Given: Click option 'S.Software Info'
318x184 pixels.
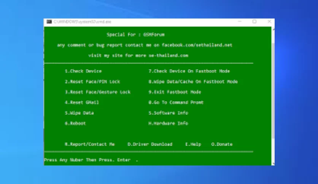Looking at the screenshot, I should coord(169,113).
